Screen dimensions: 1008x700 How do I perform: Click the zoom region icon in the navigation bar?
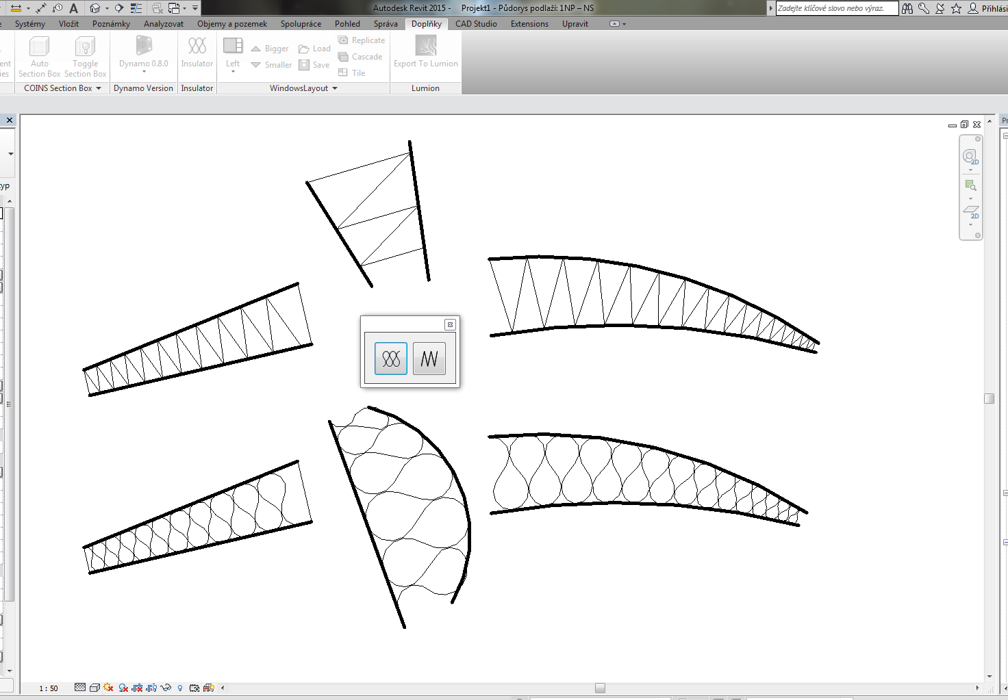click(970, 185)
